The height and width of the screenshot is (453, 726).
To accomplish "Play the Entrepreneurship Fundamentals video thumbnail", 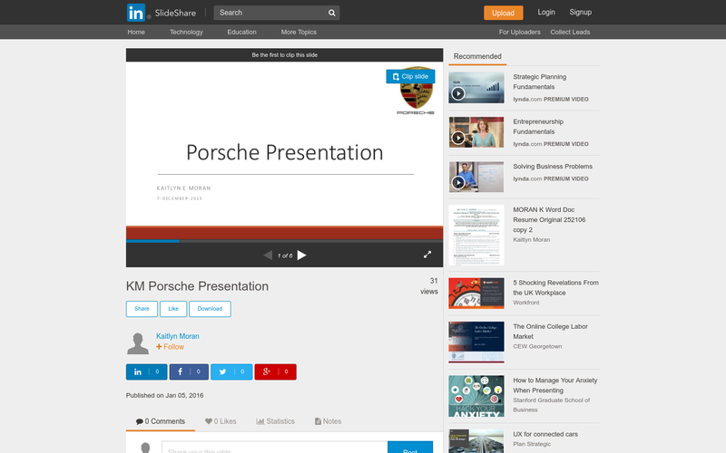I will 476,132.
